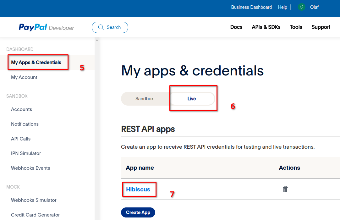Click the SANDBOX section label
Screen dimensions: 340x220
[x=17, y=96]
